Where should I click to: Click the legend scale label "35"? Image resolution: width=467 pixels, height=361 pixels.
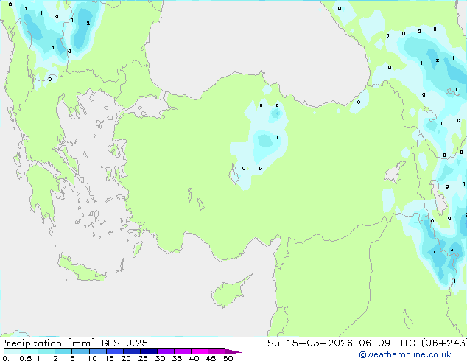pos(177,358)
